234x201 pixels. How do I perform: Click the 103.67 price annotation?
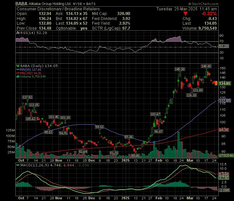pyautogui.click(x=155, y=114)
